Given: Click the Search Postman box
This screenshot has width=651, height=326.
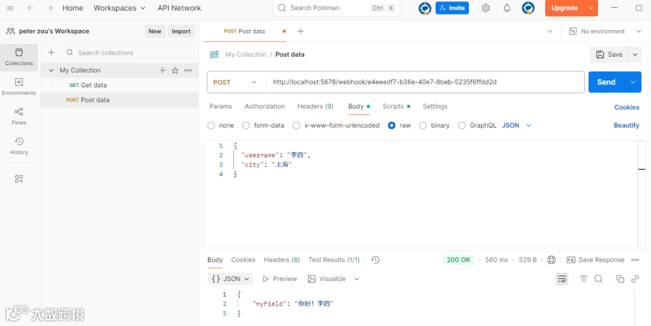Looking at the screenshot, I should coord(336,8).
